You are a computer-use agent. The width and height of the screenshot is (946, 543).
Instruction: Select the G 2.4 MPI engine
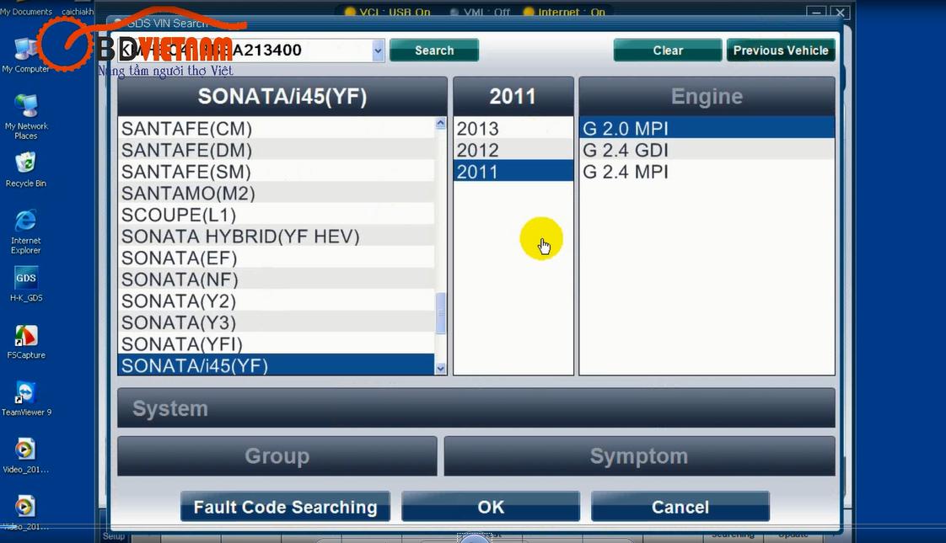pos(707,172)
